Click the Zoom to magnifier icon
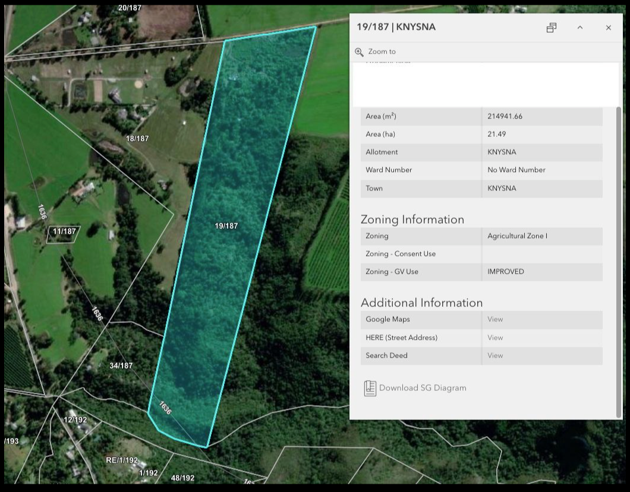 [359, 52]
